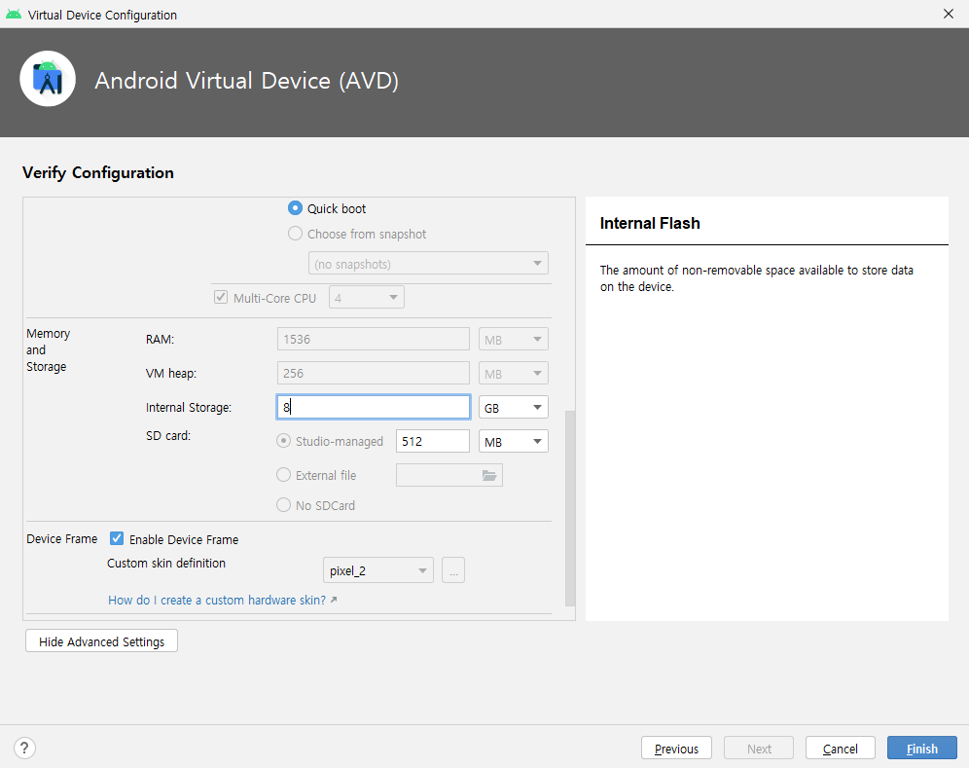Select Studio-managed SD card option
Screen dimensions: 969x768
click(283, 441)
